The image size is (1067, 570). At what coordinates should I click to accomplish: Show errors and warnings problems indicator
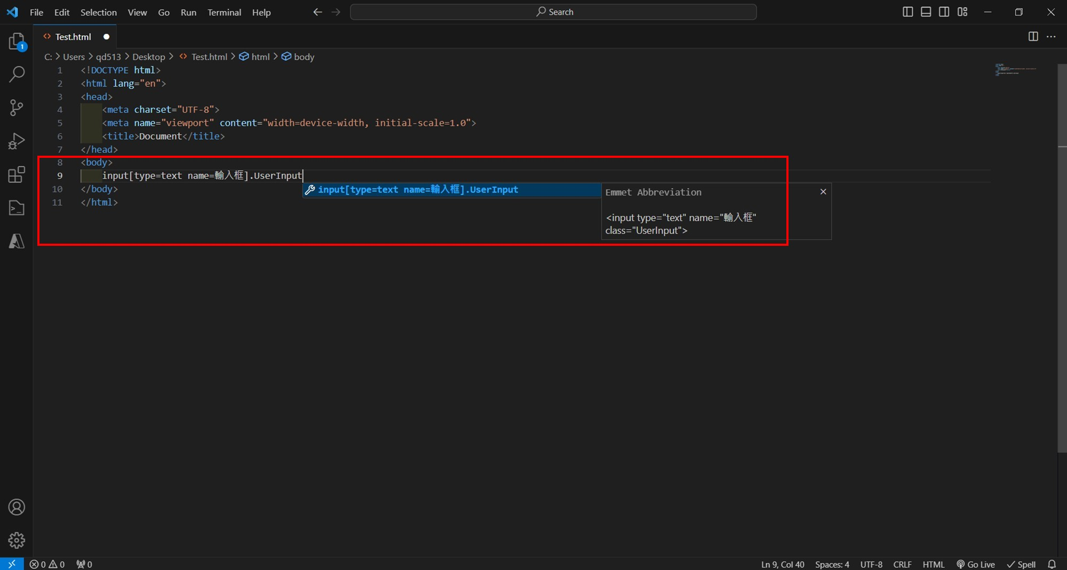click(47, 564)
